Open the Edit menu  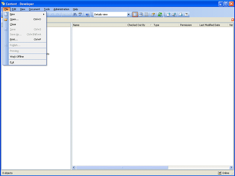point(14,9)
